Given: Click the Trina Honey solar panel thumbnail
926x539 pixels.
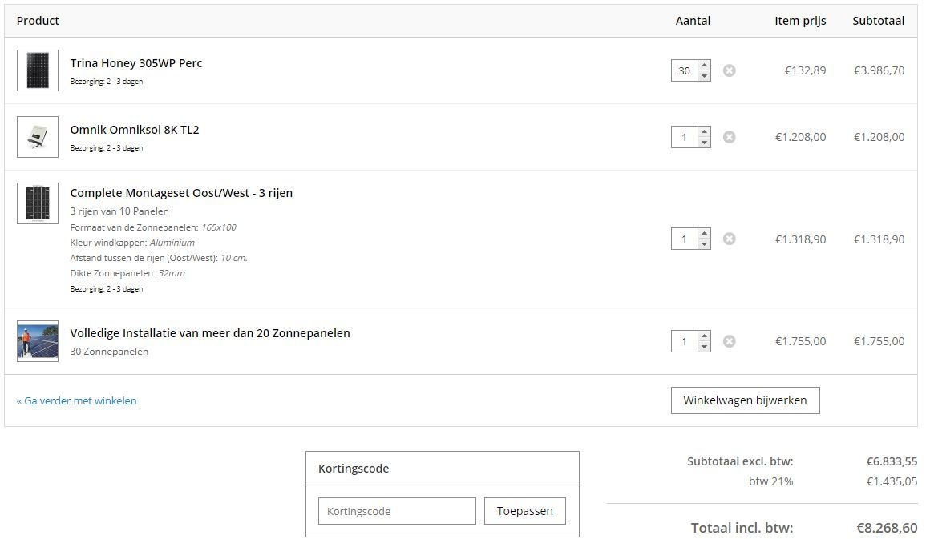Looking at the screenshot, I should [38, 70].
